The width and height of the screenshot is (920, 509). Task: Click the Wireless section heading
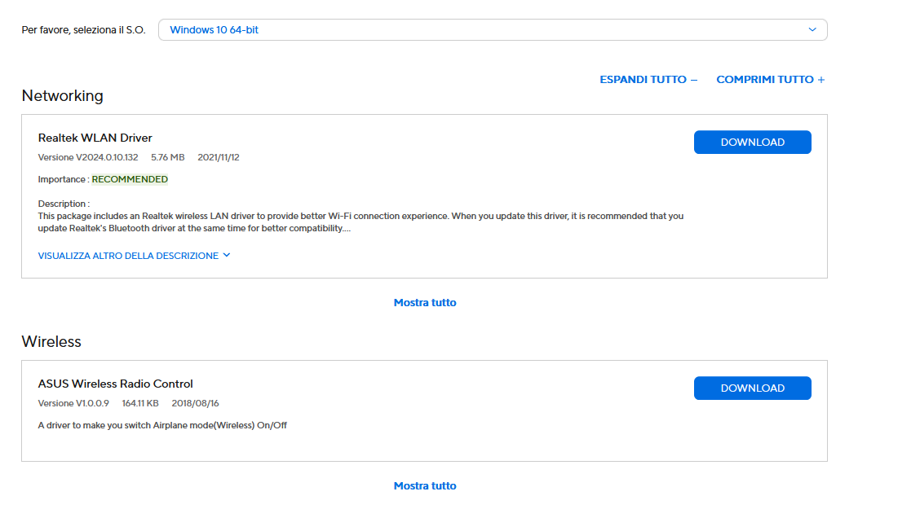point(51,341)
